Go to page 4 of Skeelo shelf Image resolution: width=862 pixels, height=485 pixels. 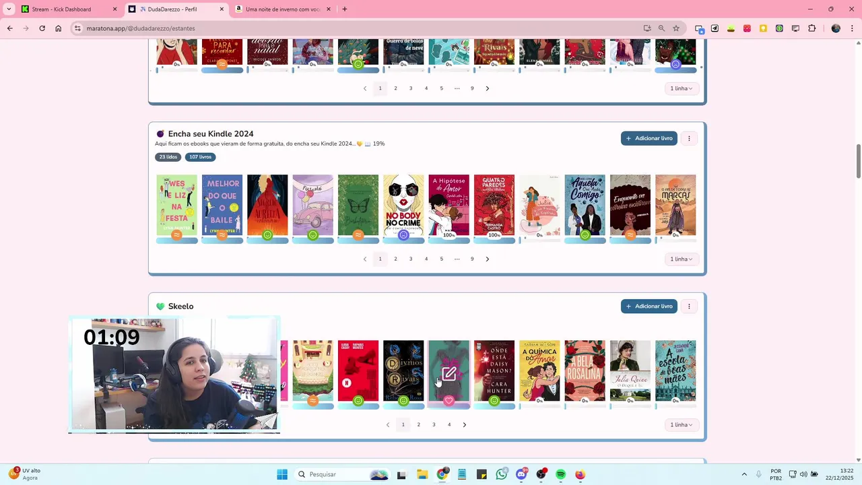pos(449,424)
